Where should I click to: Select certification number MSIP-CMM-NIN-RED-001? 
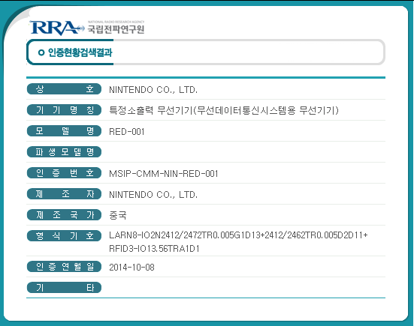(x=164, y=174)
